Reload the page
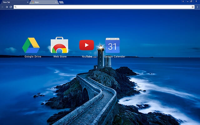 point(11,7)
